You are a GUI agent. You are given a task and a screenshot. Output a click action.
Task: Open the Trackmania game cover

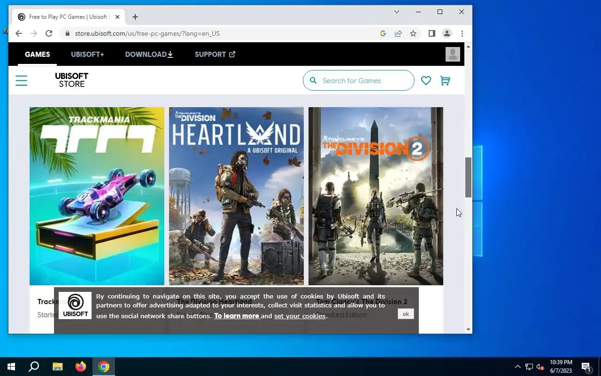tap(97, 196)
